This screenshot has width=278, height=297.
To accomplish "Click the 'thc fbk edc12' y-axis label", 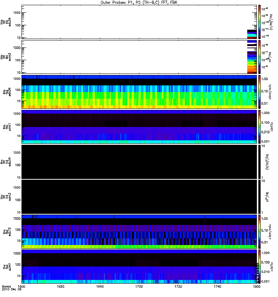I will (x=7, y=232).
